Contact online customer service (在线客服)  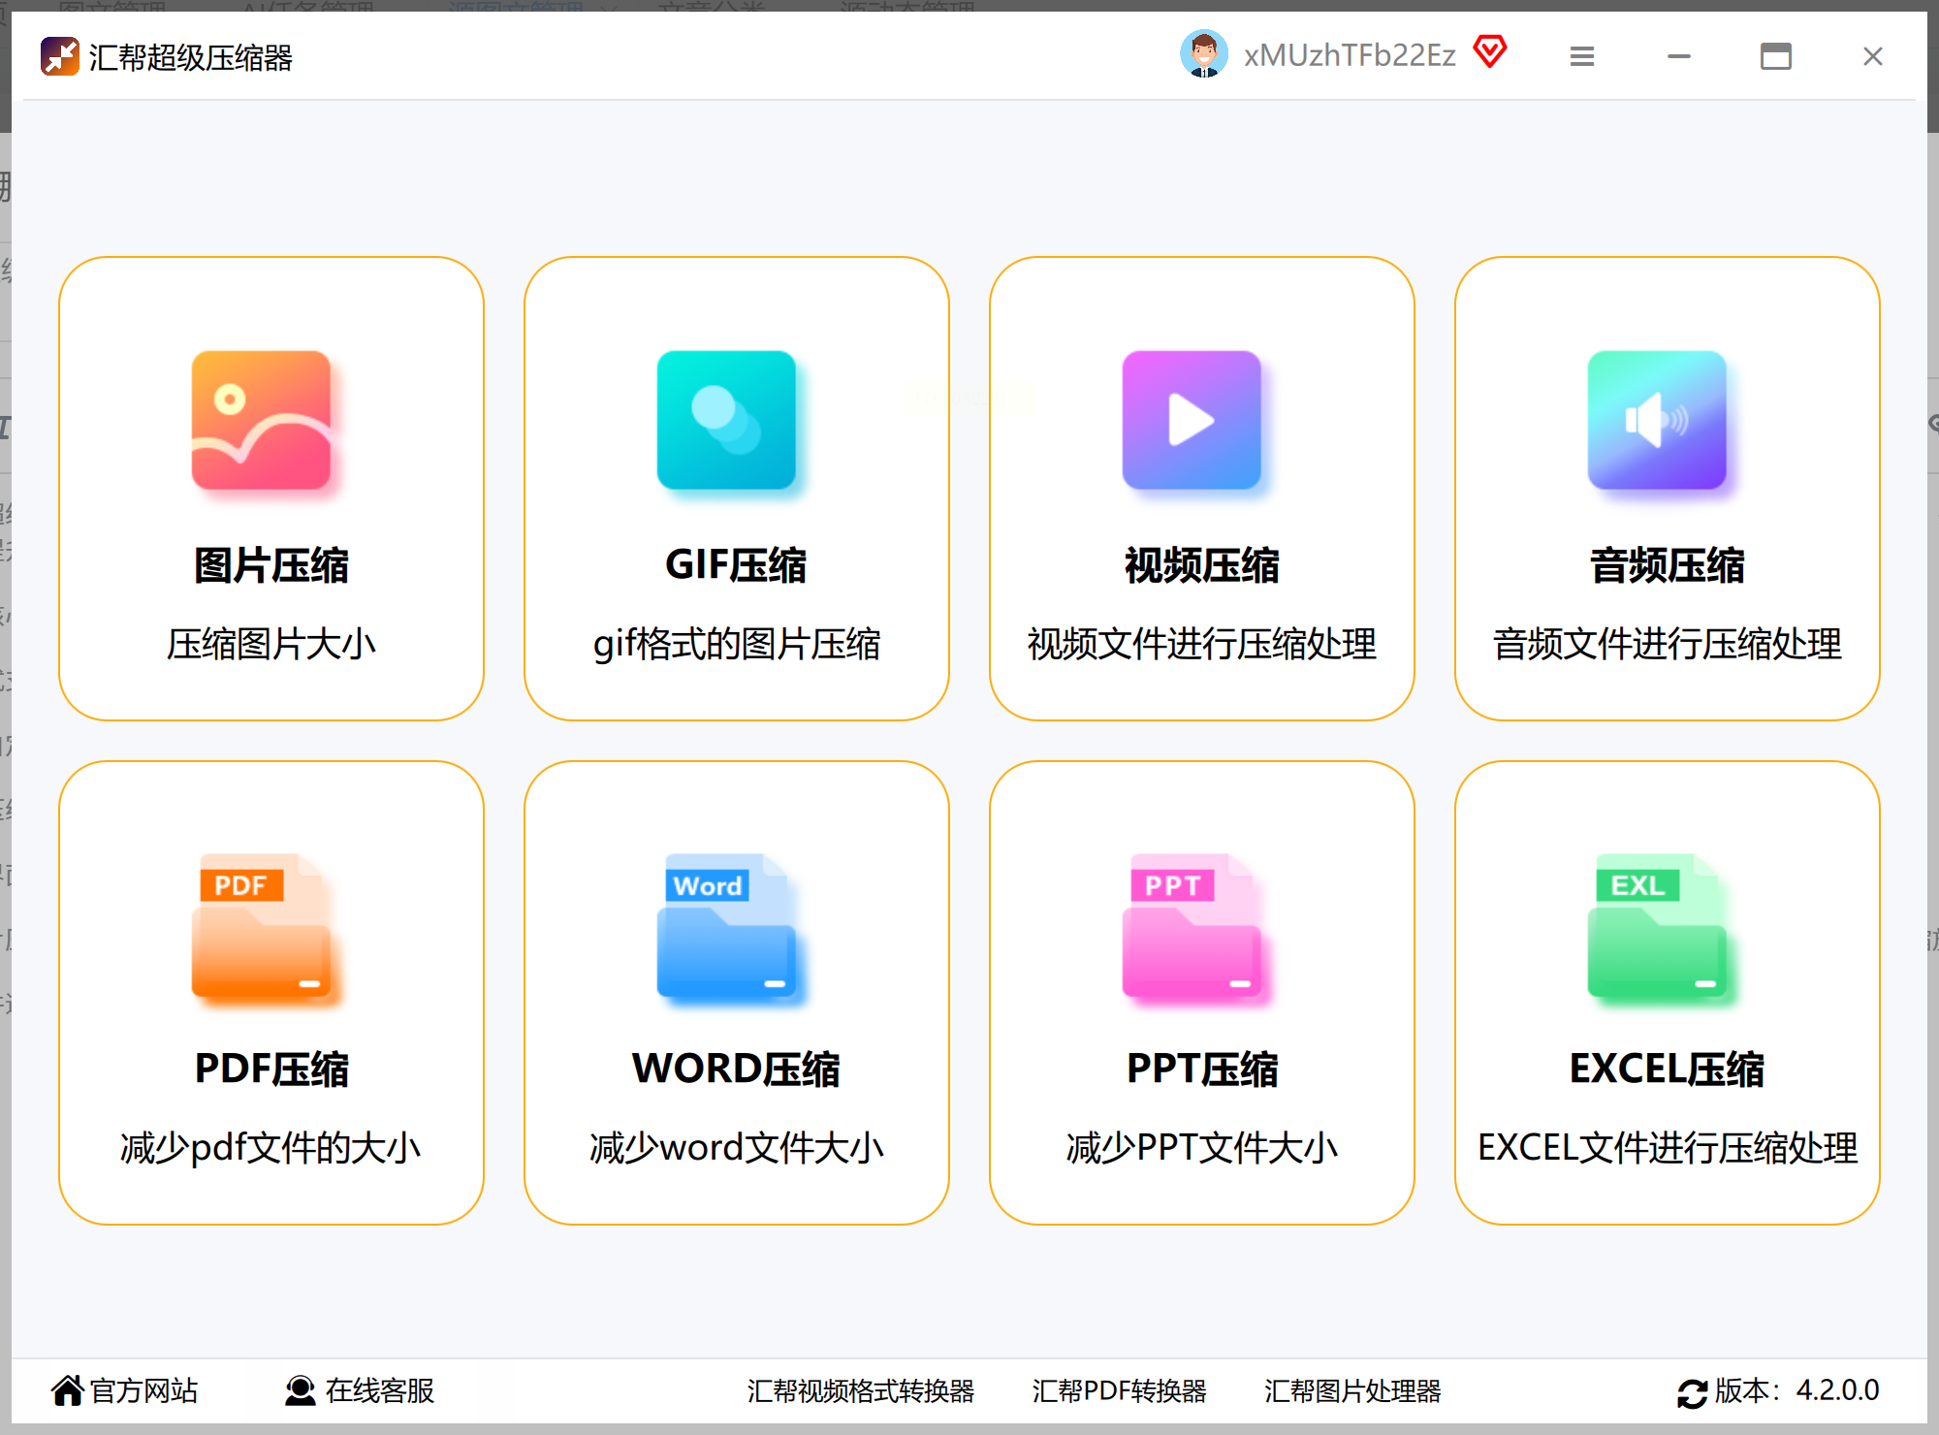coord(360,1390)
